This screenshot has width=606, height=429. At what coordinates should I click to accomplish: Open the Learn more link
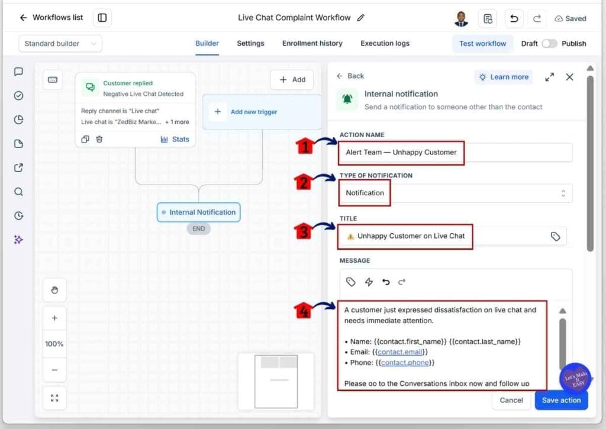coord(504,77)
